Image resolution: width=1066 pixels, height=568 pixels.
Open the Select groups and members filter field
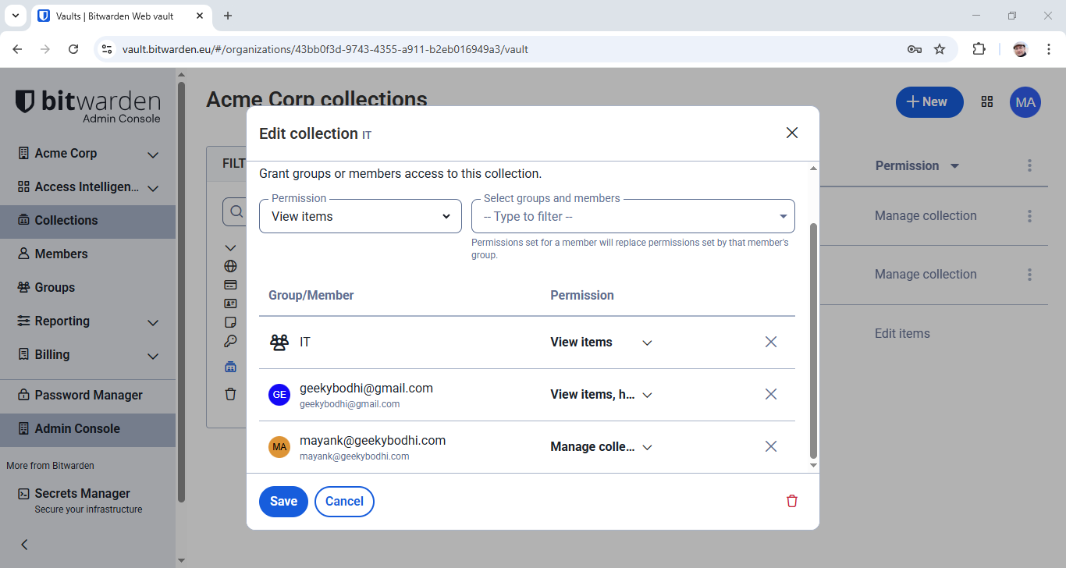point(633,216)
